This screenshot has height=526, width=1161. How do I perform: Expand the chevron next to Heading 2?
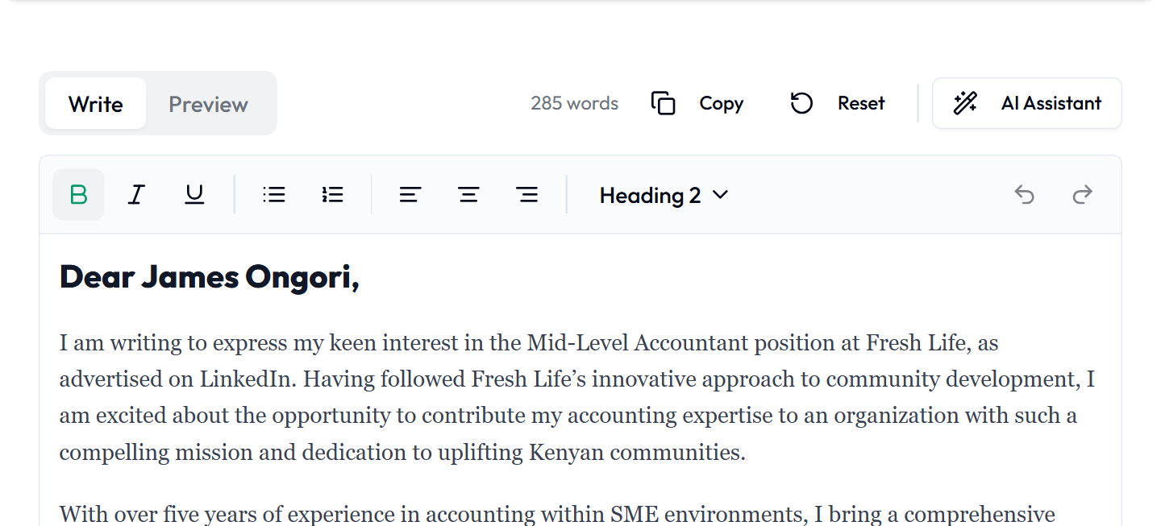point(721,195)
